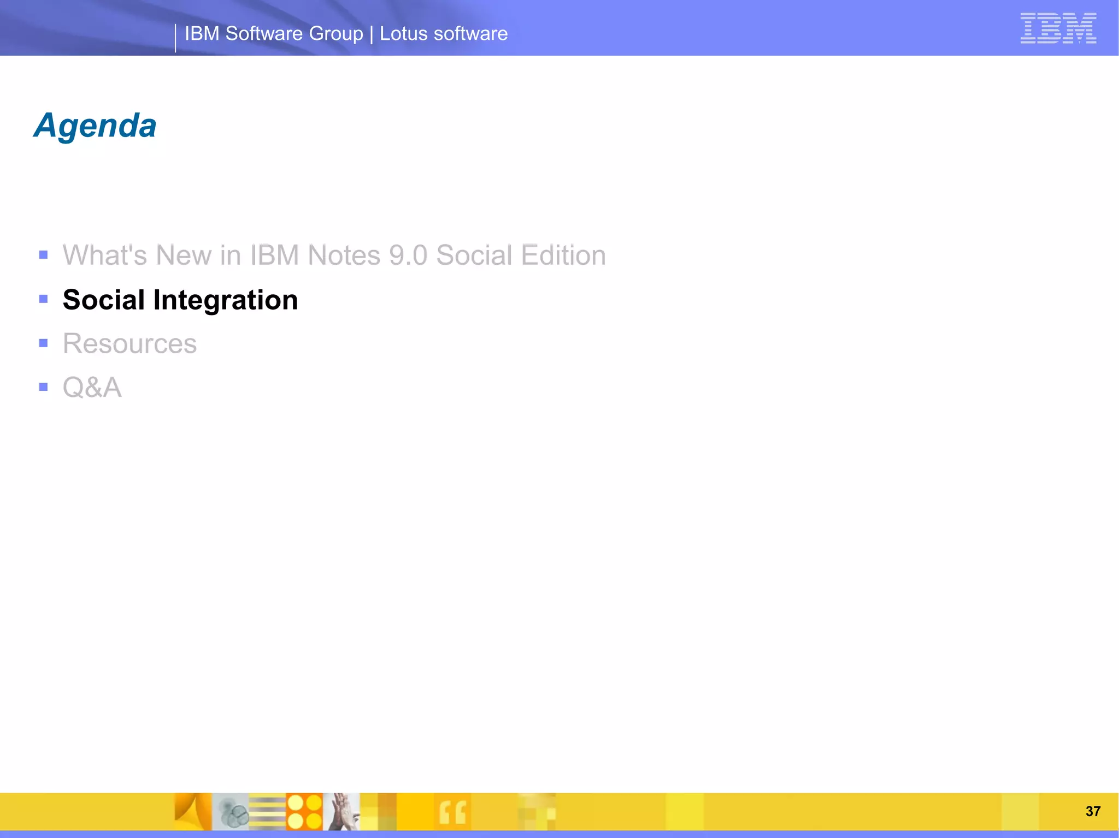This screenshot has height=838, width=1119.
Task: Click the four yellow circles footer icon
Action: [304, 812]
